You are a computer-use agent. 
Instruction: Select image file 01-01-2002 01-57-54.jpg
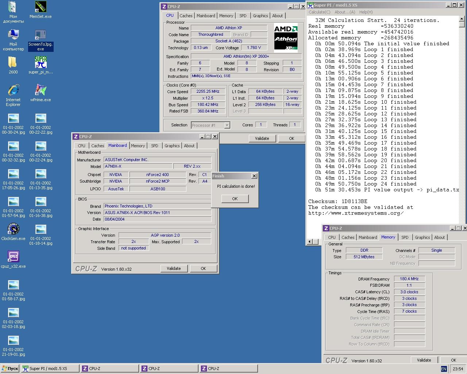(13, 207)
